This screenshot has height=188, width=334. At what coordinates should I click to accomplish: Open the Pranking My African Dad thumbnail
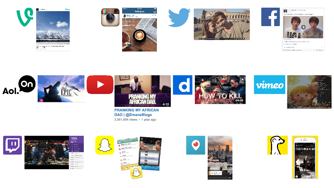click(x=143, y=91)
